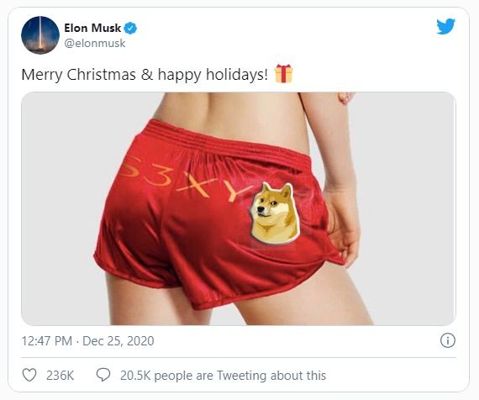Click the 12:47 PM timestamp
Image resolution: width=479 pixels, height=400 pixels.
coord(47,340)
